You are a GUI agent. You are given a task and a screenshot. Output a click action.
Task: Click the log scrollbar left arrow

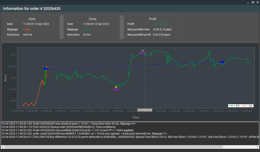3,147
